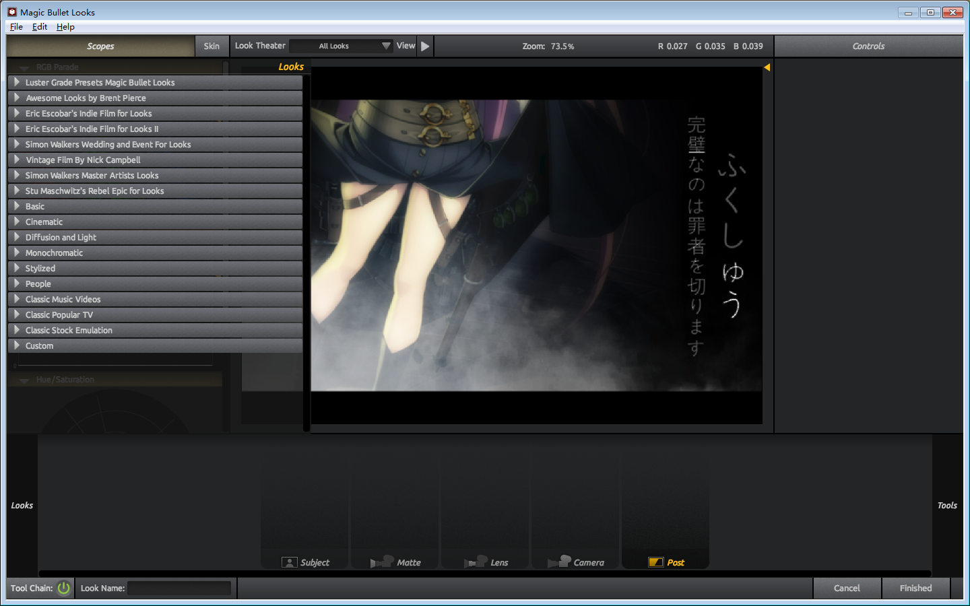Expand the Basic looks category
Viewport: 970px width, 606px height.
(x=155, y=206)
